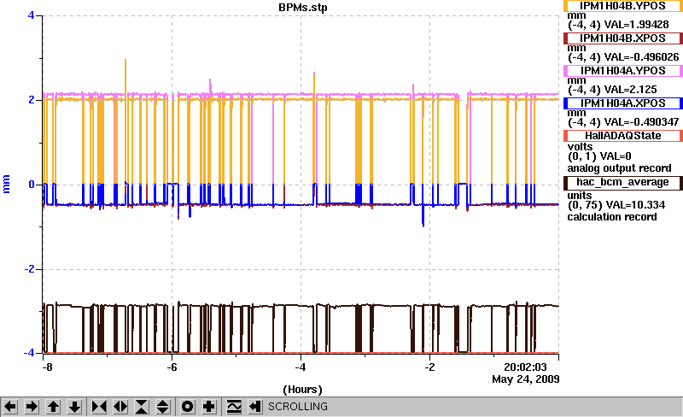Viewport: 683px width, 417px height.
Task: Click the 'units' label under hac_bcm_average
Action: pyautogui.click(x=580, y=196)
